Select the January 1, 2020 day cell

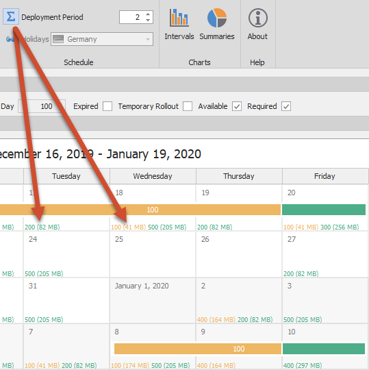click(153, 300)
